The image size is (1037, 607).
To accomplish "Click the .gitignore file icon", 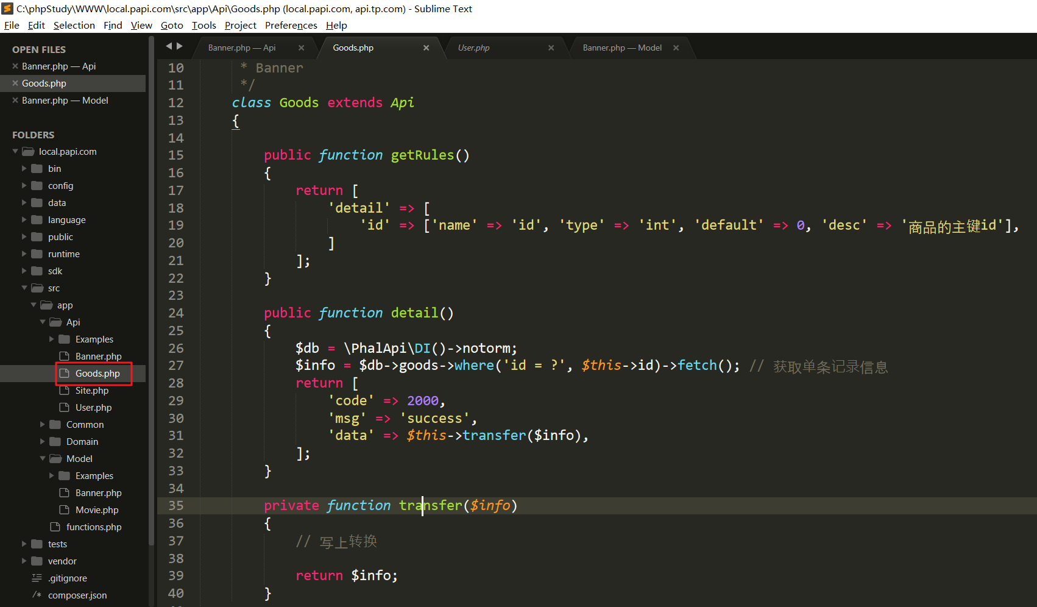I will 37,578.
